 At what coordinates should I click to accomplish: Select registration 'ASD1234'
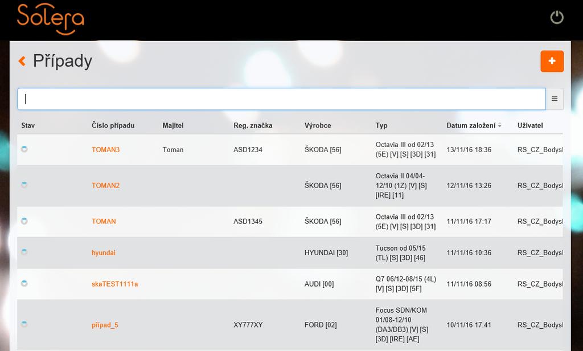pyautogui.click(x=248, y=150)
